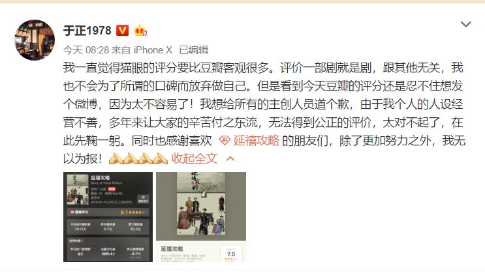Open the Douban poster image thumbnail

point(201,217)
